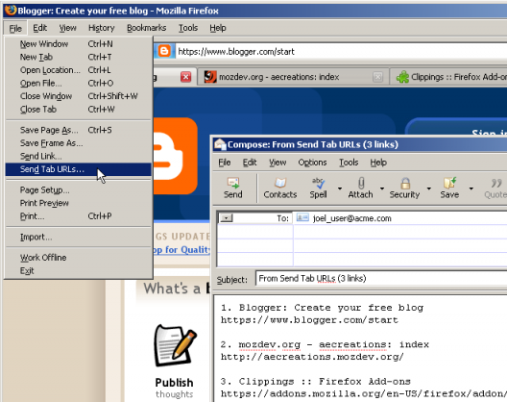The width and height of the screenshot is (507, 402).
Task: Choose Send Link... menu entry
Action: pos(78,156)
